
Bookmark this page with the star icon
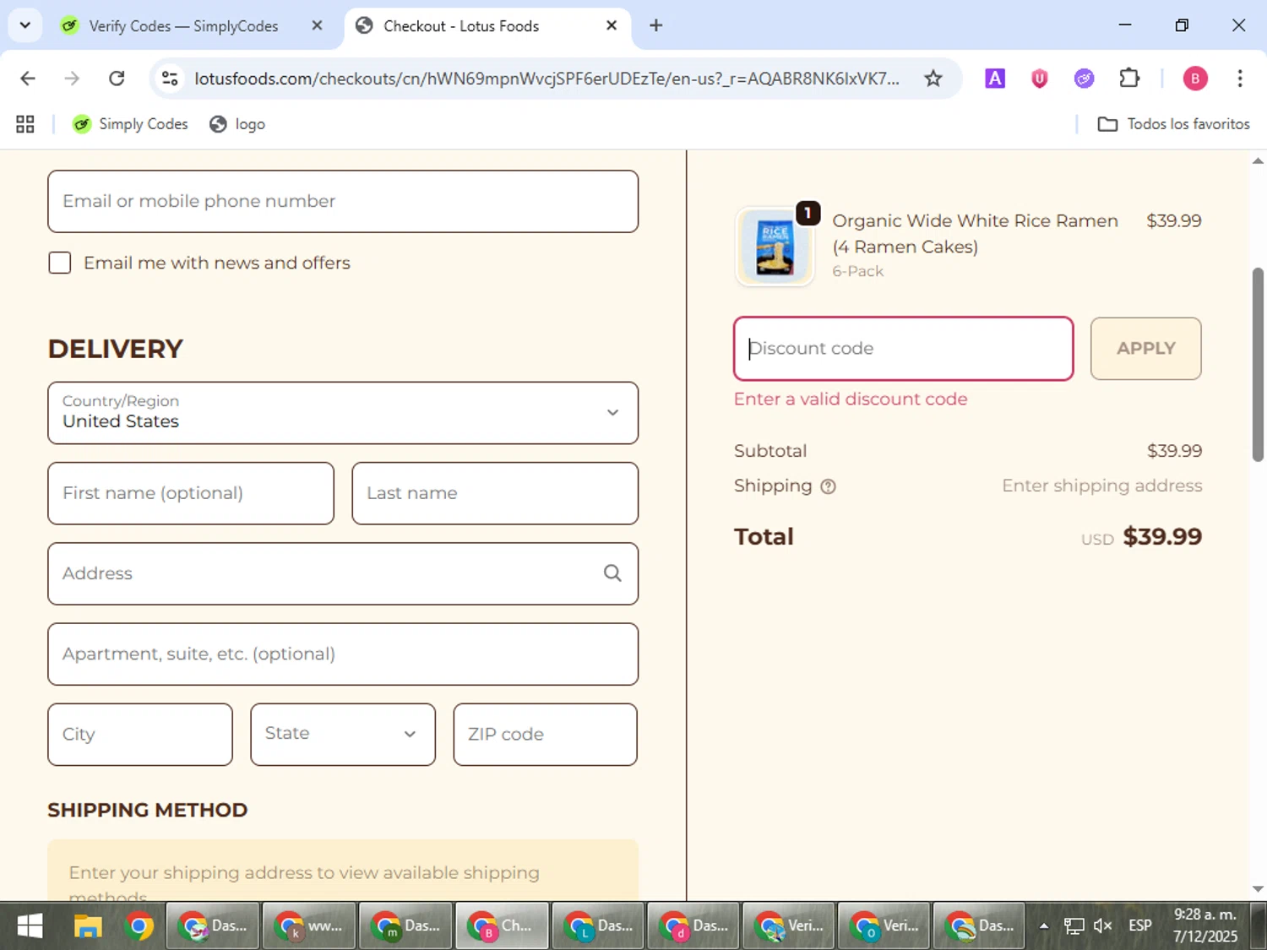click(933, 79)
